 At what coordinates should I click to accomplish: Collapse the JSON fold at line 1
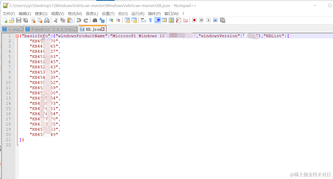click(x=17, y=36)
